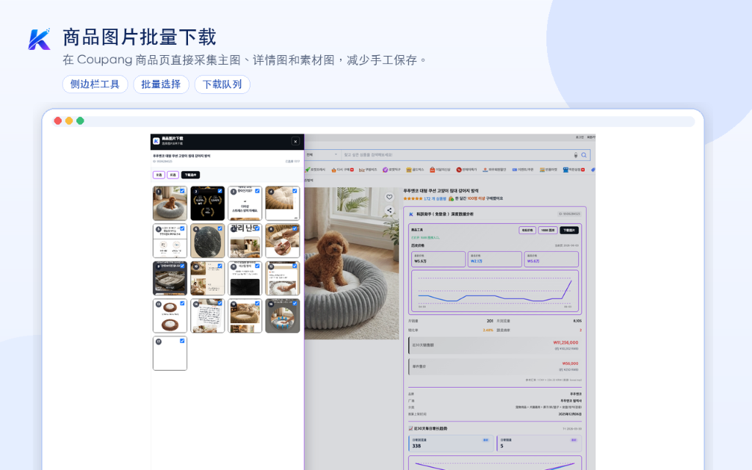Select the 侧边栏工具 tag
Screen dimensions: 752x470
click(95, 84)
